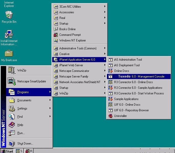This screenshot has height=153, width=175.
Task: Click the Netscape SmartUpdate icon
Action: coord(12,81)
